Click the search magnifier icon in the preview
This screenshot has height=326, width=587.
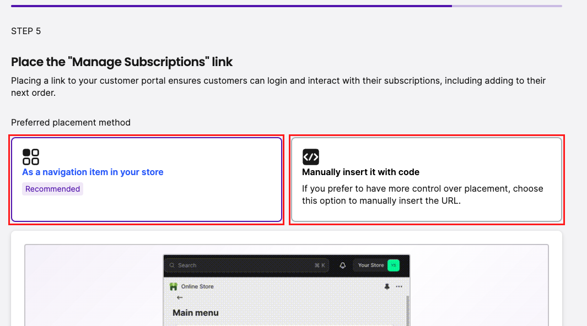(172, 265)
